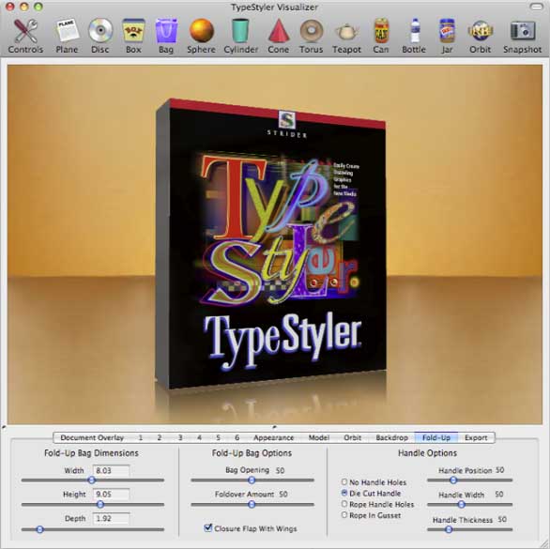Click the Handle Width slider

point(469,505)
